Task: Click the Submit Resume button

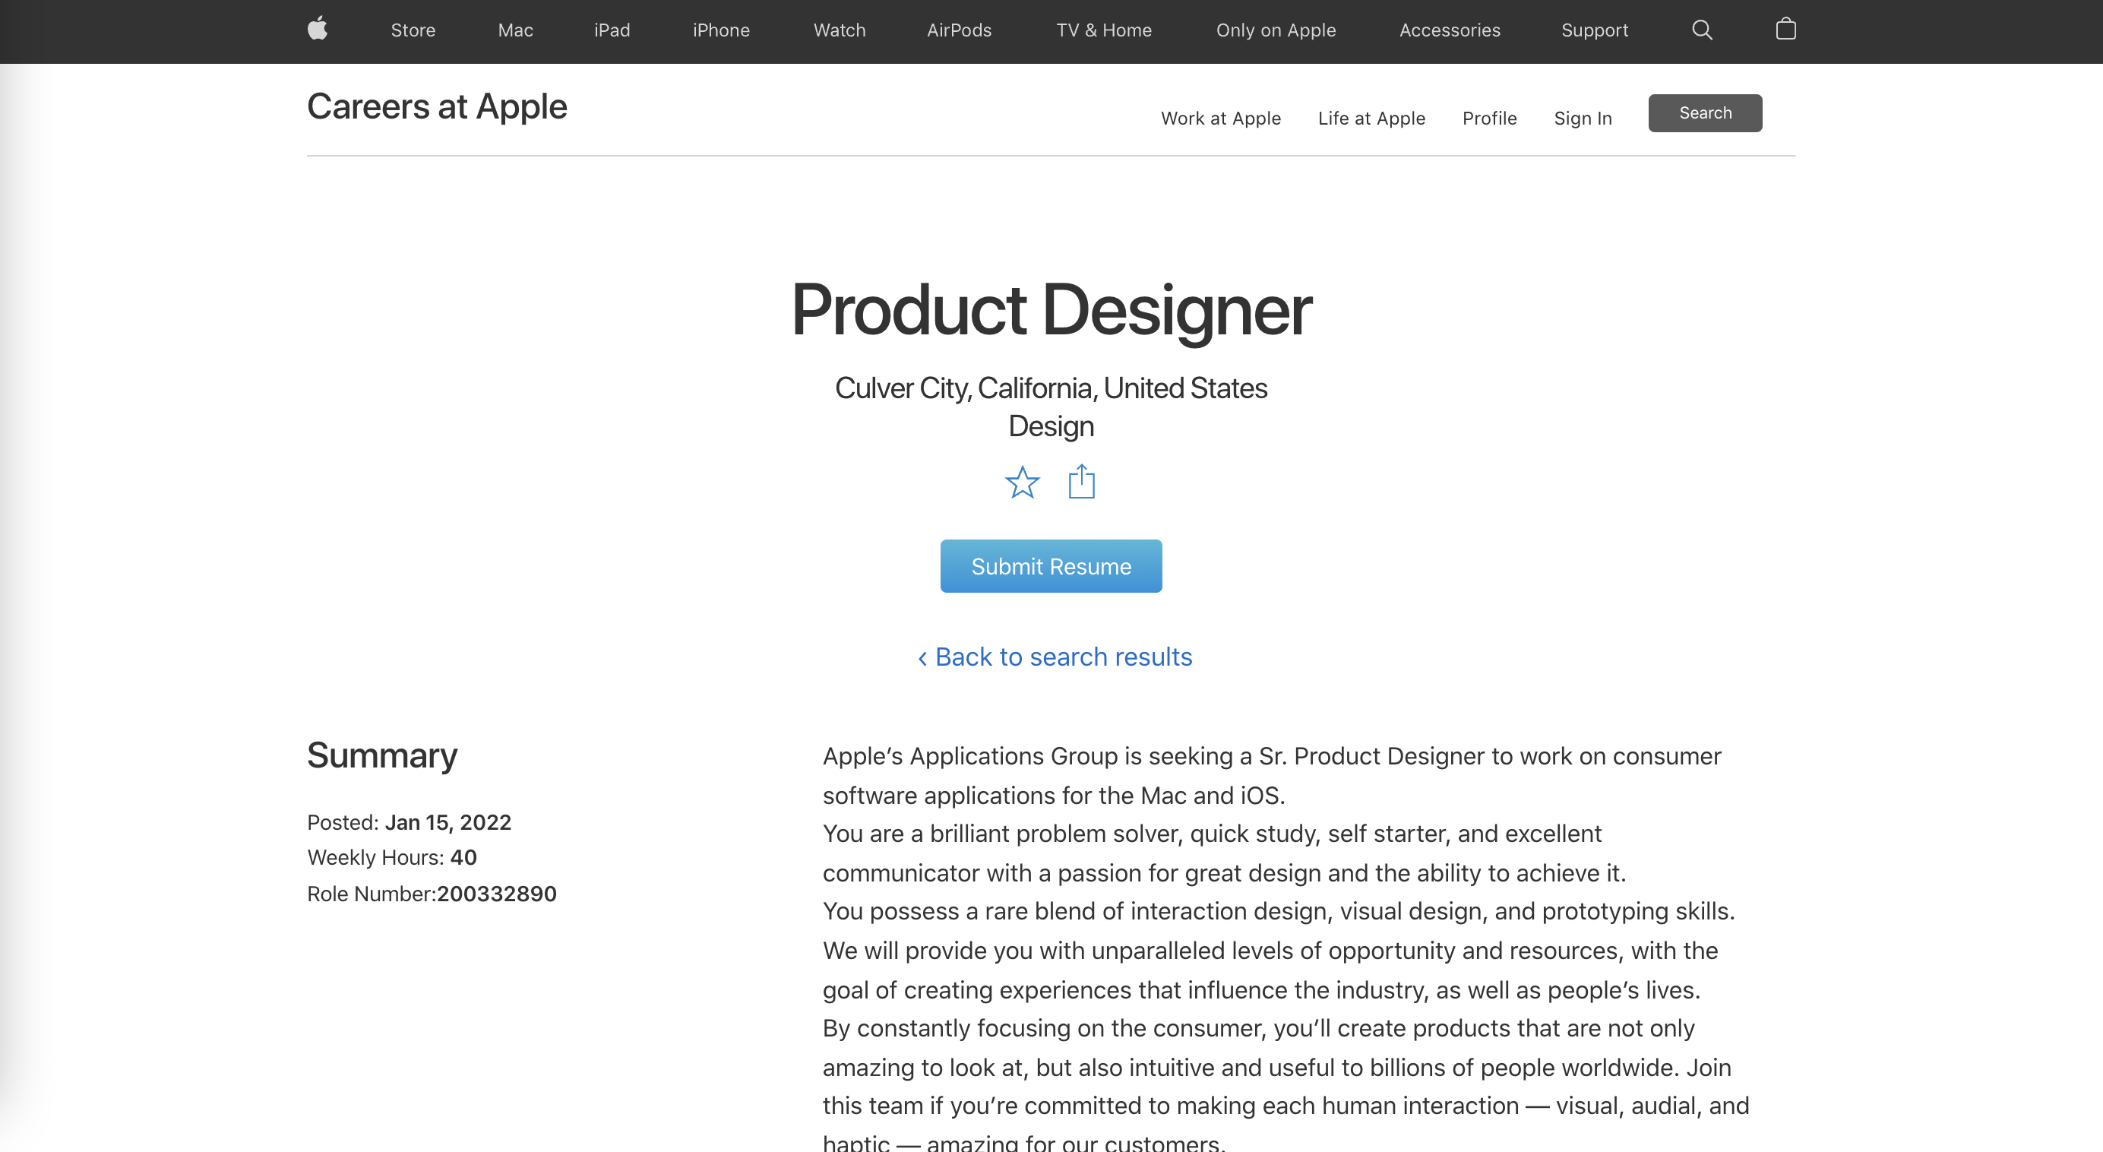Action: tap(1051, 566)
